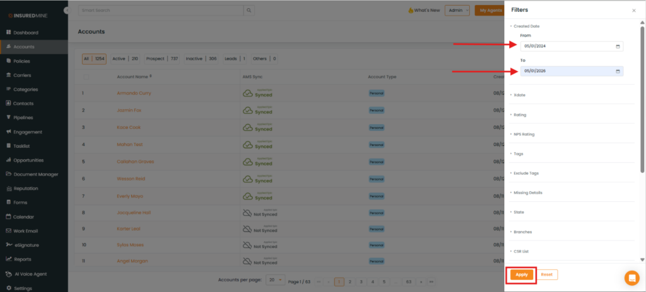
Task: Check the select-all accounts checkbox
Action: tap(86, 77)
